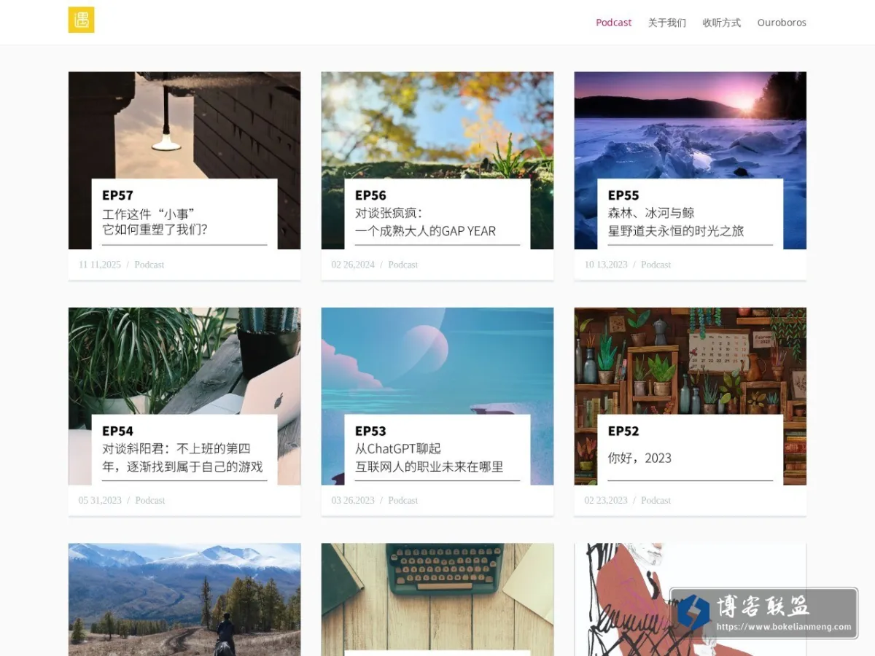The width and height of the screenshot is (875, 656).
Task: Click subtitle 它如何重塑了我们?
Action: pos(155,230)
